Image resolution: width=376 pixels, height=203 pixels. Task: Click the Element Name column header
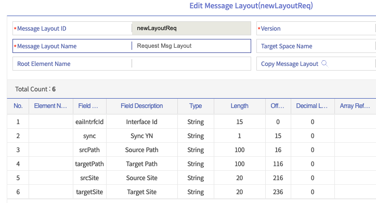(50, 106)
